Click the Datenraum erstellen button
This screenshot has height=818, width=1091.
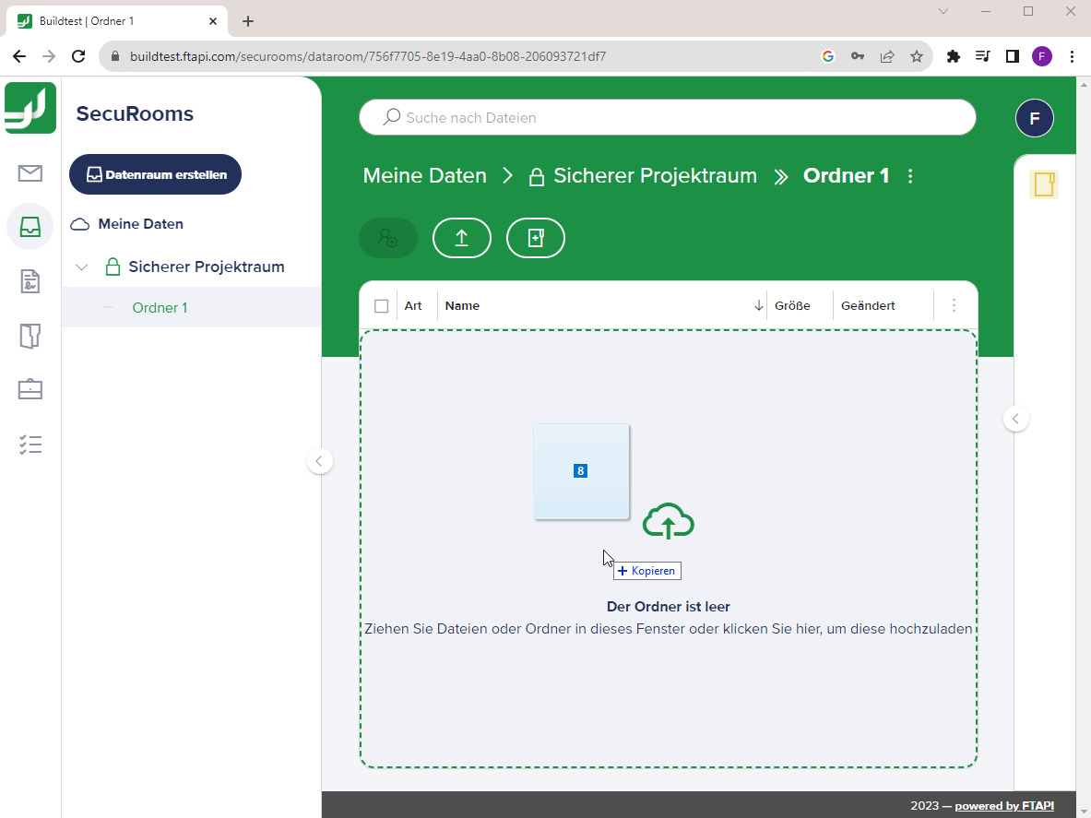(x=155, y=173)
